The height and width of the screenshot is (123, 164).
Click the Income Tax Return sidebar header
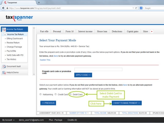click(14, 29)
